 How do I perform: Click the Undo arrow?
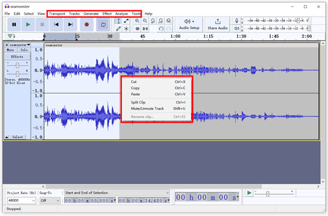click(161, 28)
